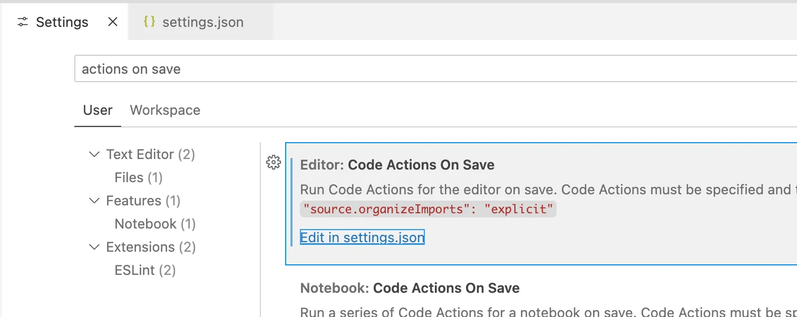Viewport: 797px width, 317px height.
Task: Click the settings.json braces icon
Action: [x=150, y=22]
